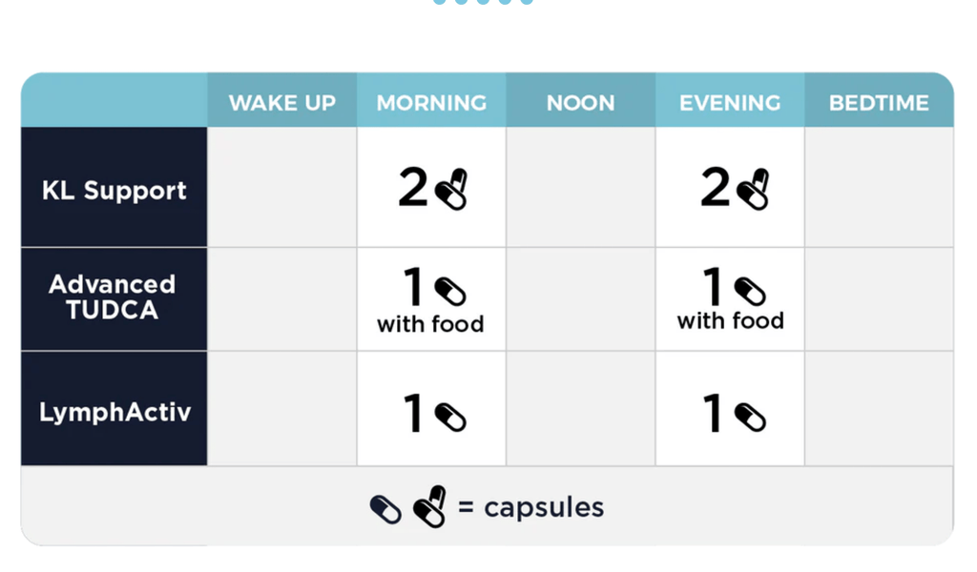Click "with food" text in the morning column
977x572 pixels.
coord(430,324)
